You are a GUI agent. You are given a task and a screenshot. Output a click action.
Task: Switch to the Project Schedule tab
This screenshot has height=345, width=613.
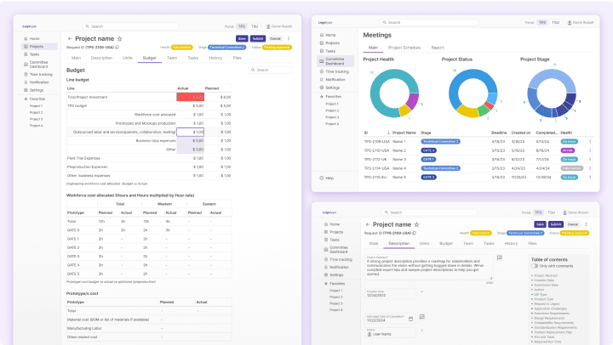(x=404, y=48)
